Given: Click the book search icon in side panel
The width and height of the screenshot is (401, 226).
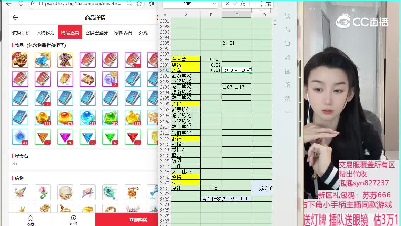Looking at the screenshot, I should [x=287, y=85].
